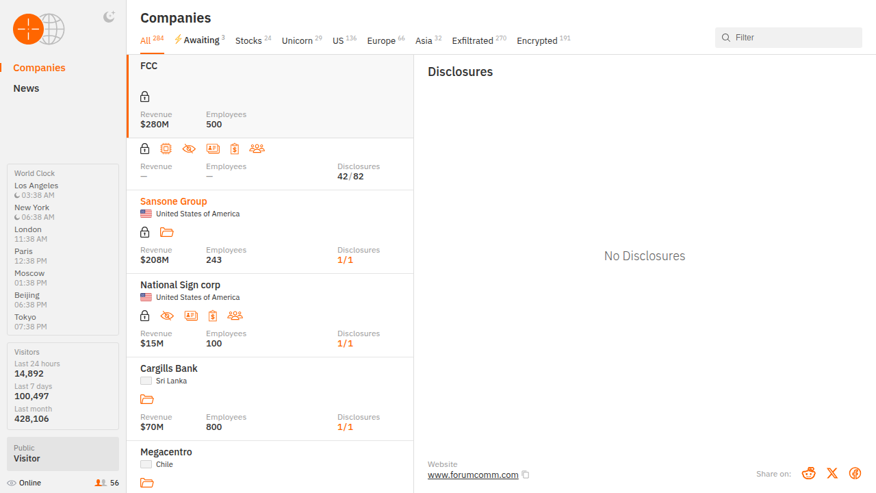Open the www.forumcomm.com website link
Viewport: 876px width, 493px height.
point(473,475)
